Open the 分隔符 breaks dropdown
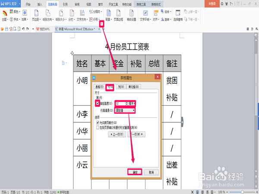The width and height of the screenshot is (259, 194). (x=96, y=12)
